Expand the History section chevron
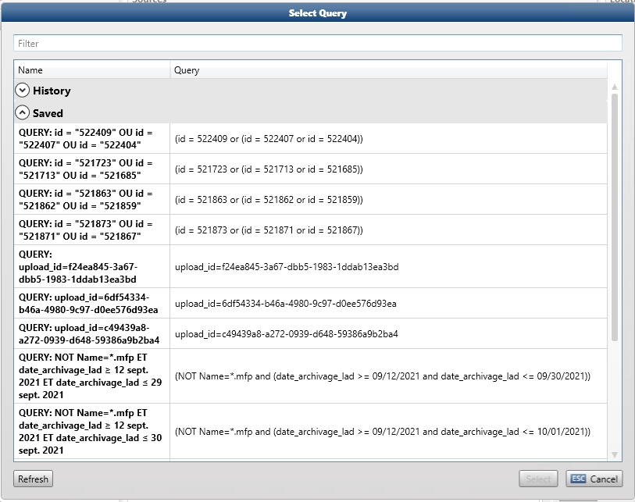Image resolution: width=635 pixels, height=502 pixels. [23, 91]
